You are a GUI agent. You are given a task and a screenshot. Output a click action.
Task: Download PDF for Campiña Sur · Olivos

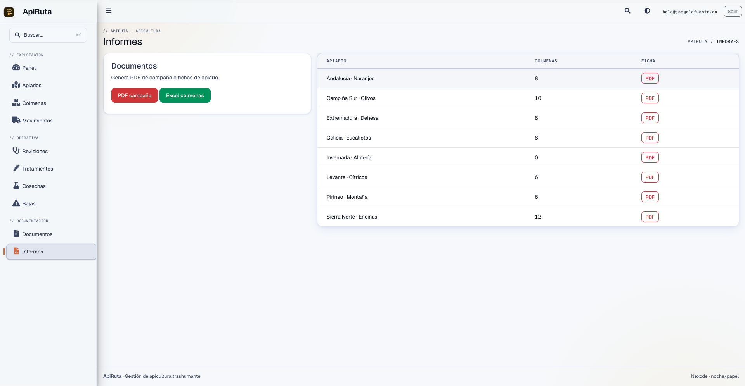tap(650, 98)
